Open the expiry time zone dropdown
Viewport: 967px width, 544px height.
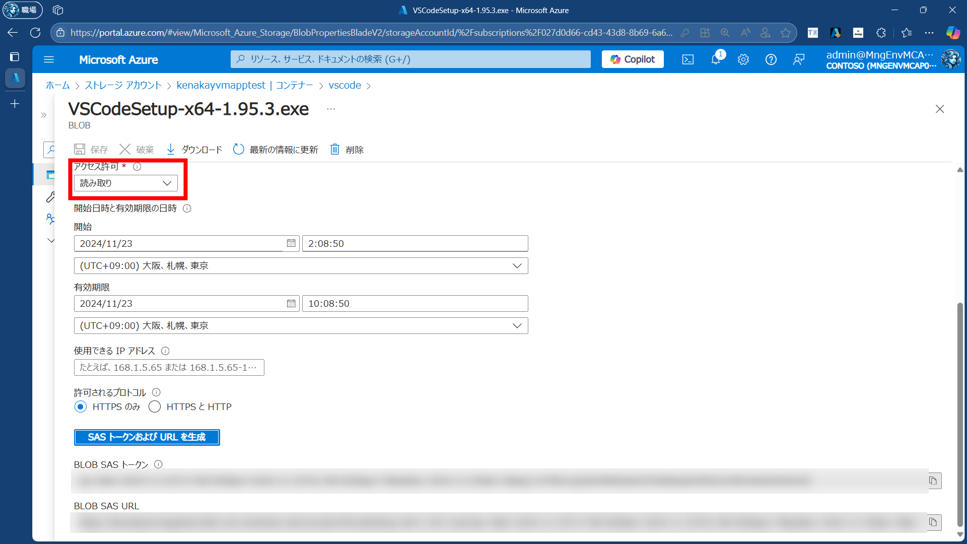click(301, 325)
